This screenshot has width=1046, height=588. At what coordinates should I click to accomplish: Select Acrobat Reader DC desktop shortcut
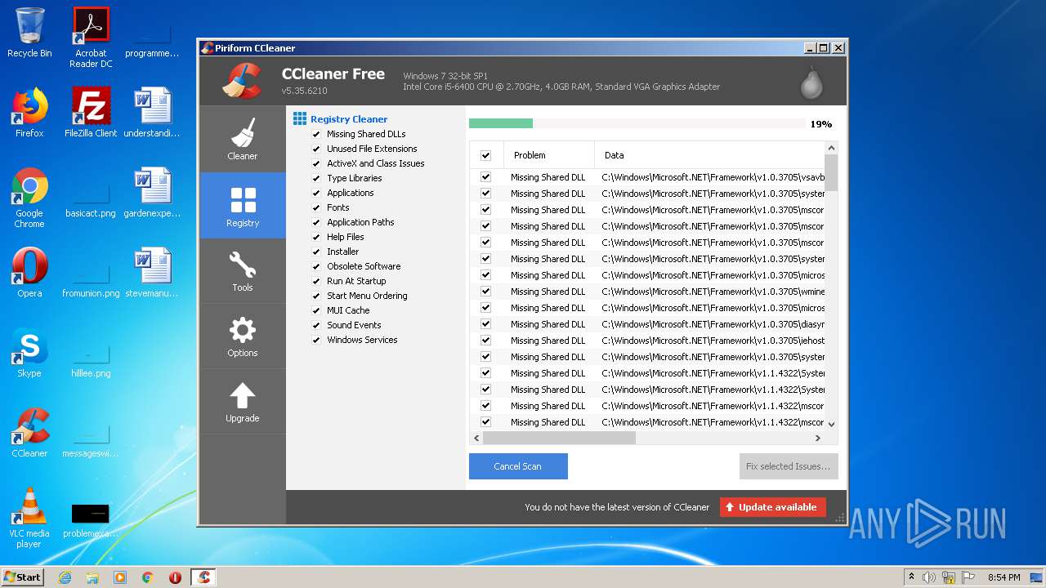(x=91, y=38)
